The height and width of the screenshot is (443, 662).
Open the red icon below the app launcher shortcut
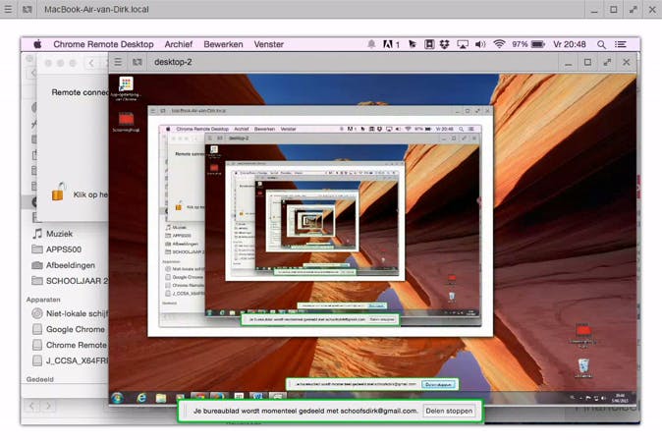126,122
